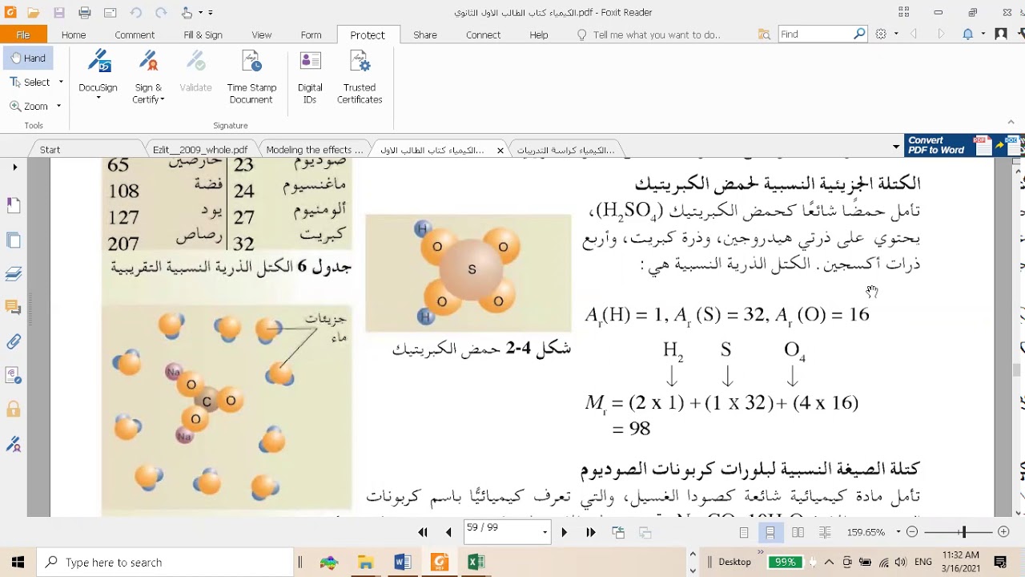Open the bookmarks panel in the left sidebar
Image resolution: width=1025 pixels, height=577 pixels.
click(x=14, y=206)
